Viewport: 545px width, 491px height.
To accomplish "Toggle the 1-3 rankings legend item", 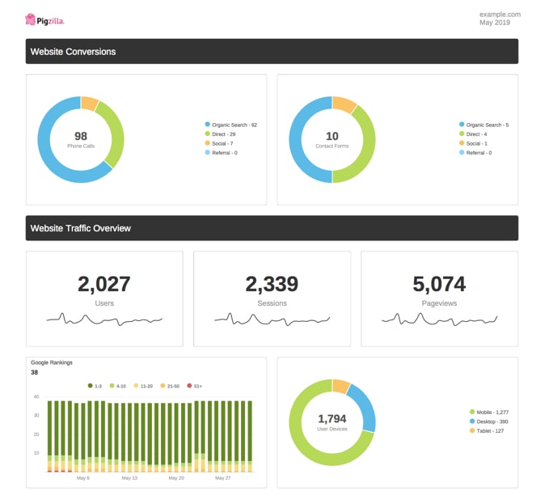I will coord(95,386).
